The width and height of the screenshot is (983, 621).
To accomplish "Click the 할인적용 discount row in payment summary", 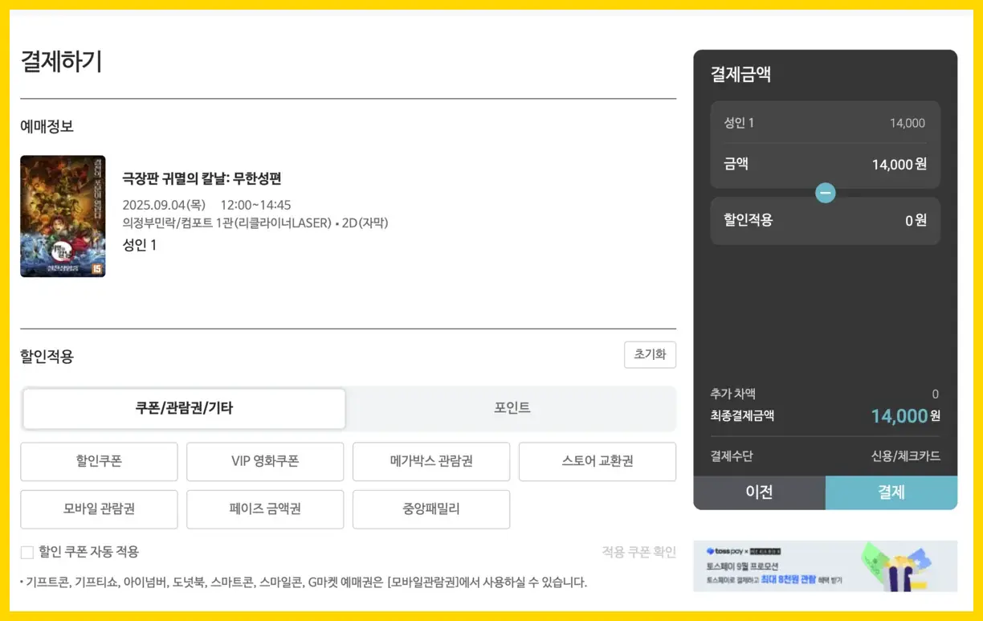I will 825,220.
